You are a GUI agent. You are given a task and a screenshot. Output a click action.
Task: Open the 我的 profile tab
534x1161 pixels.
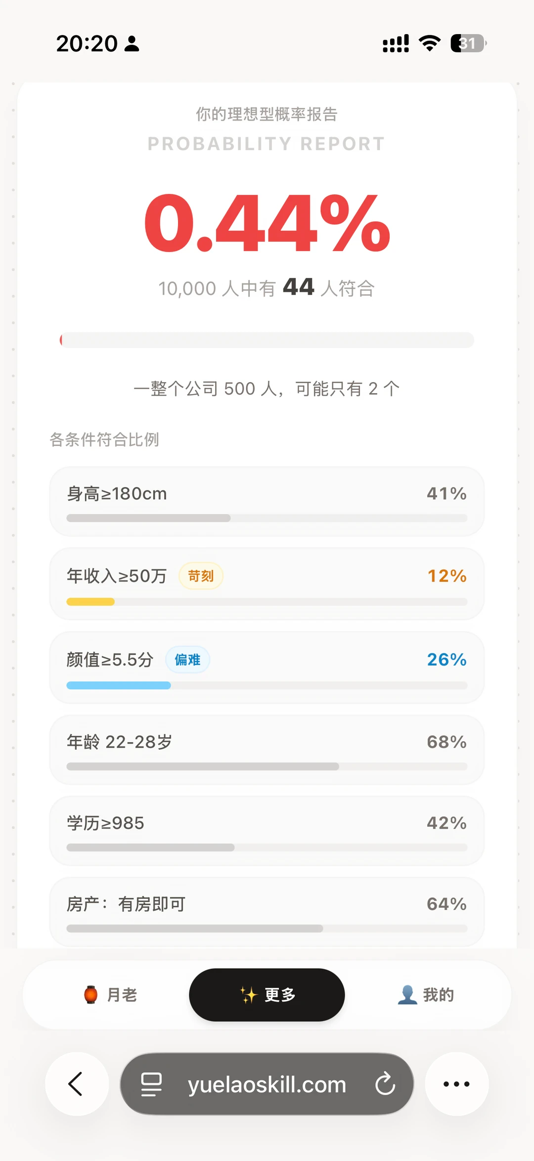tap(426, 994)
